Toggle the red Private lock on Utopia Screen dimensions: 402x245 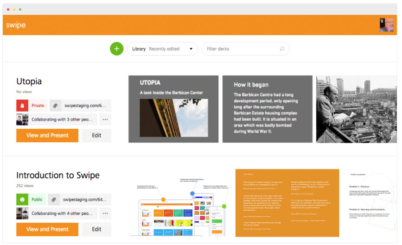pos(23,106)
